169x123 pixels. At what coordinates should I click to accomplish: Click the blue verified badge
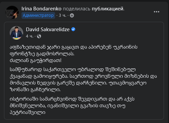(x=73, y=29)
